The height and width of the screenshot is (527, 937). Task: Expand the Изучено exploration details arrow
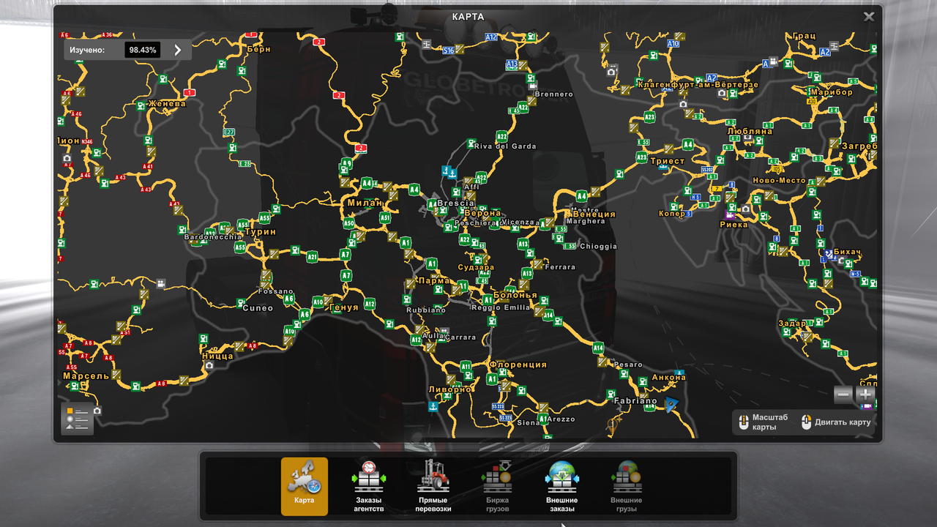177,50
